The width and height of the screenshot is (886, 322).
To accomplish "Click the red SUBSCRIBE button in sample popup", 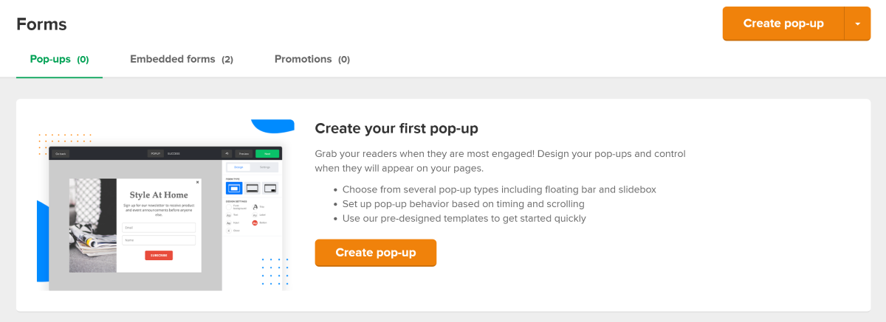I will pos(159,255).
